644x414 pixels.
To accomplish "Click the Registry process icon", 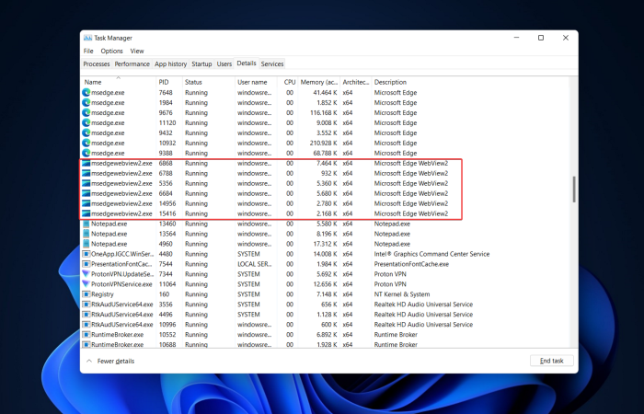I will coord(86,294).
